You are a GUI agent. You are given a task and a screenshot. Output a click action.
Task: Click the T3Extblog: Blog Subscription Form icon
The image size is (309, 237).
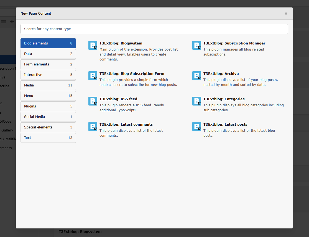point(93,75)
